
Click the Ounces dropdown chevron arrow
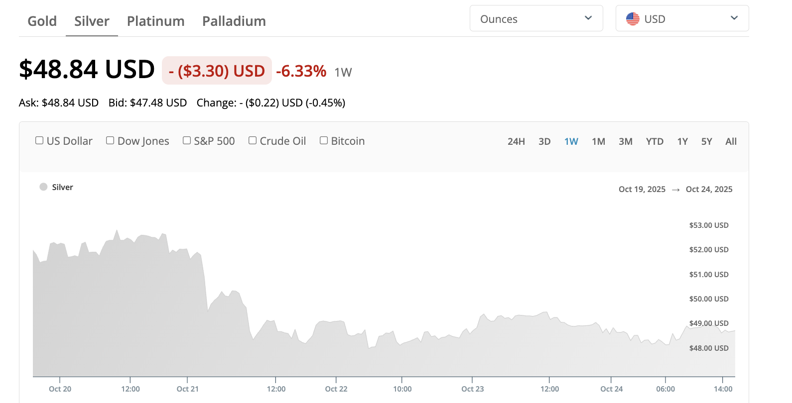pyautogui.click(x=588, y=18)
